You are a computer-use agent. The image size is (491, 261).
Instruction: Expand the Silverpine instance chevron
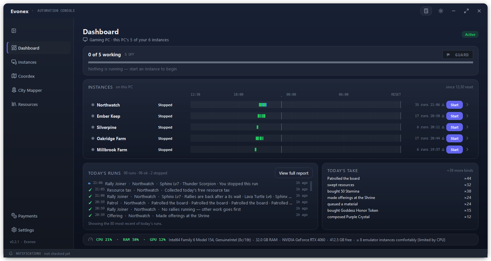[x=467, y=127]
